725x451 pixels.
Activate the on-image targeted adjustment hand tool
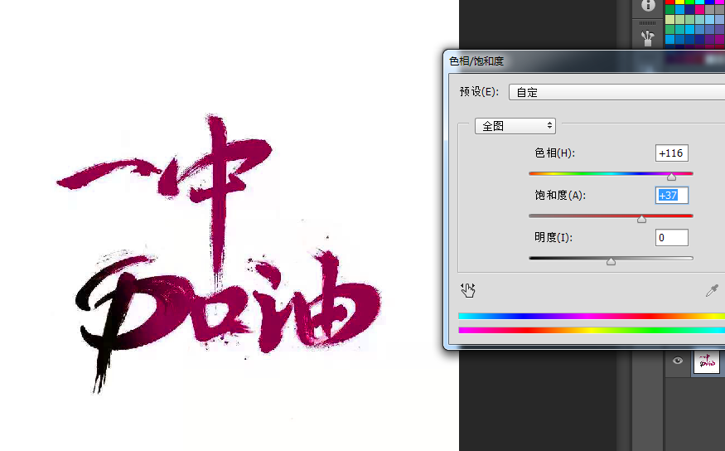468,290
